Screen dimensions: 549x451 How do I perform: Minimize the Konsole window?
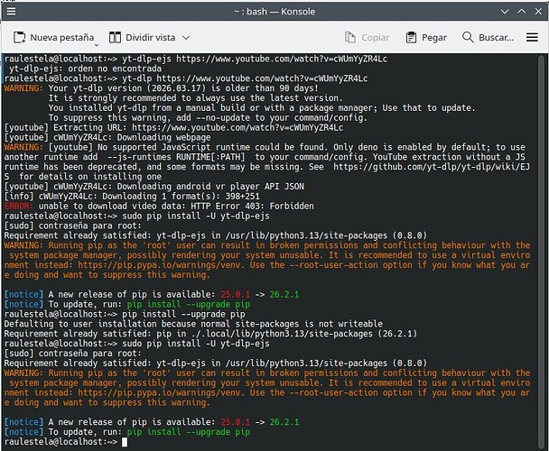[x=505, y=12]
